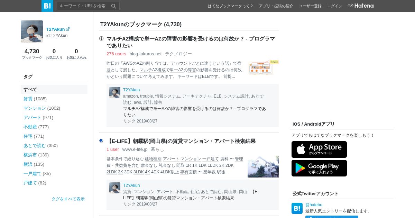
Task: Click the id:T2YAkun text in sidebar
Action: (x=57, y=36)
